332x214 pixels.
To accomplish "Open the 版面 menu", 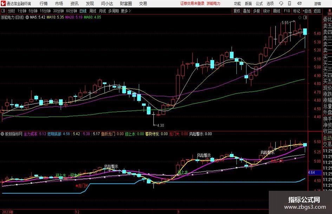I will 248,4.
